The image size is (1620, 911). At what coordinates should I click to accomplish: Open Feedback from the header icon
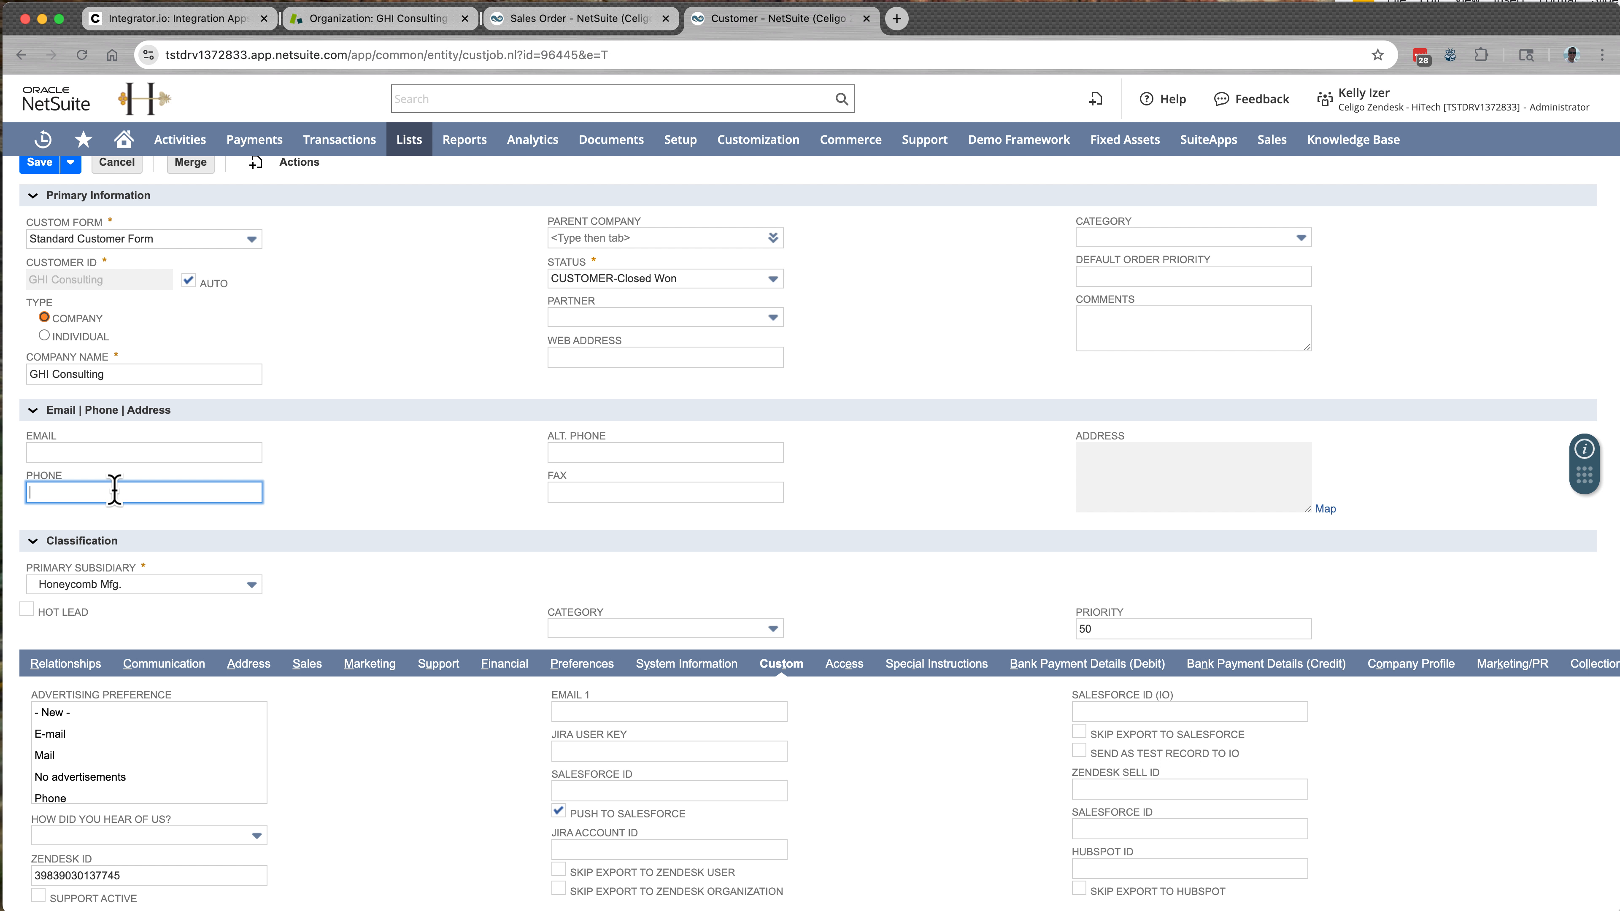coord(1221,98)
